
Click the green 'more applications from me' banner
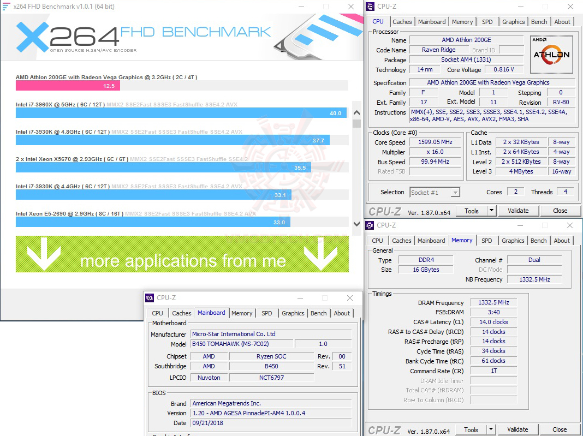(x=182, y=254)
